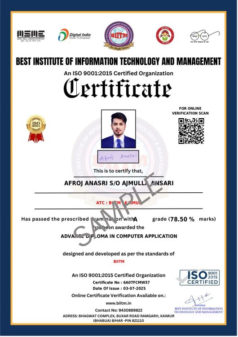Click the institute name heading text
Image resolution: width=238 pixels, height=337 pixels.
119,61
